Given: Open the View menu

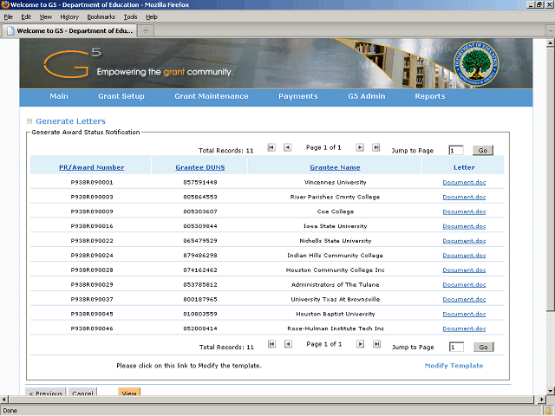Looking at the screenshot, I should click(46, 17).
